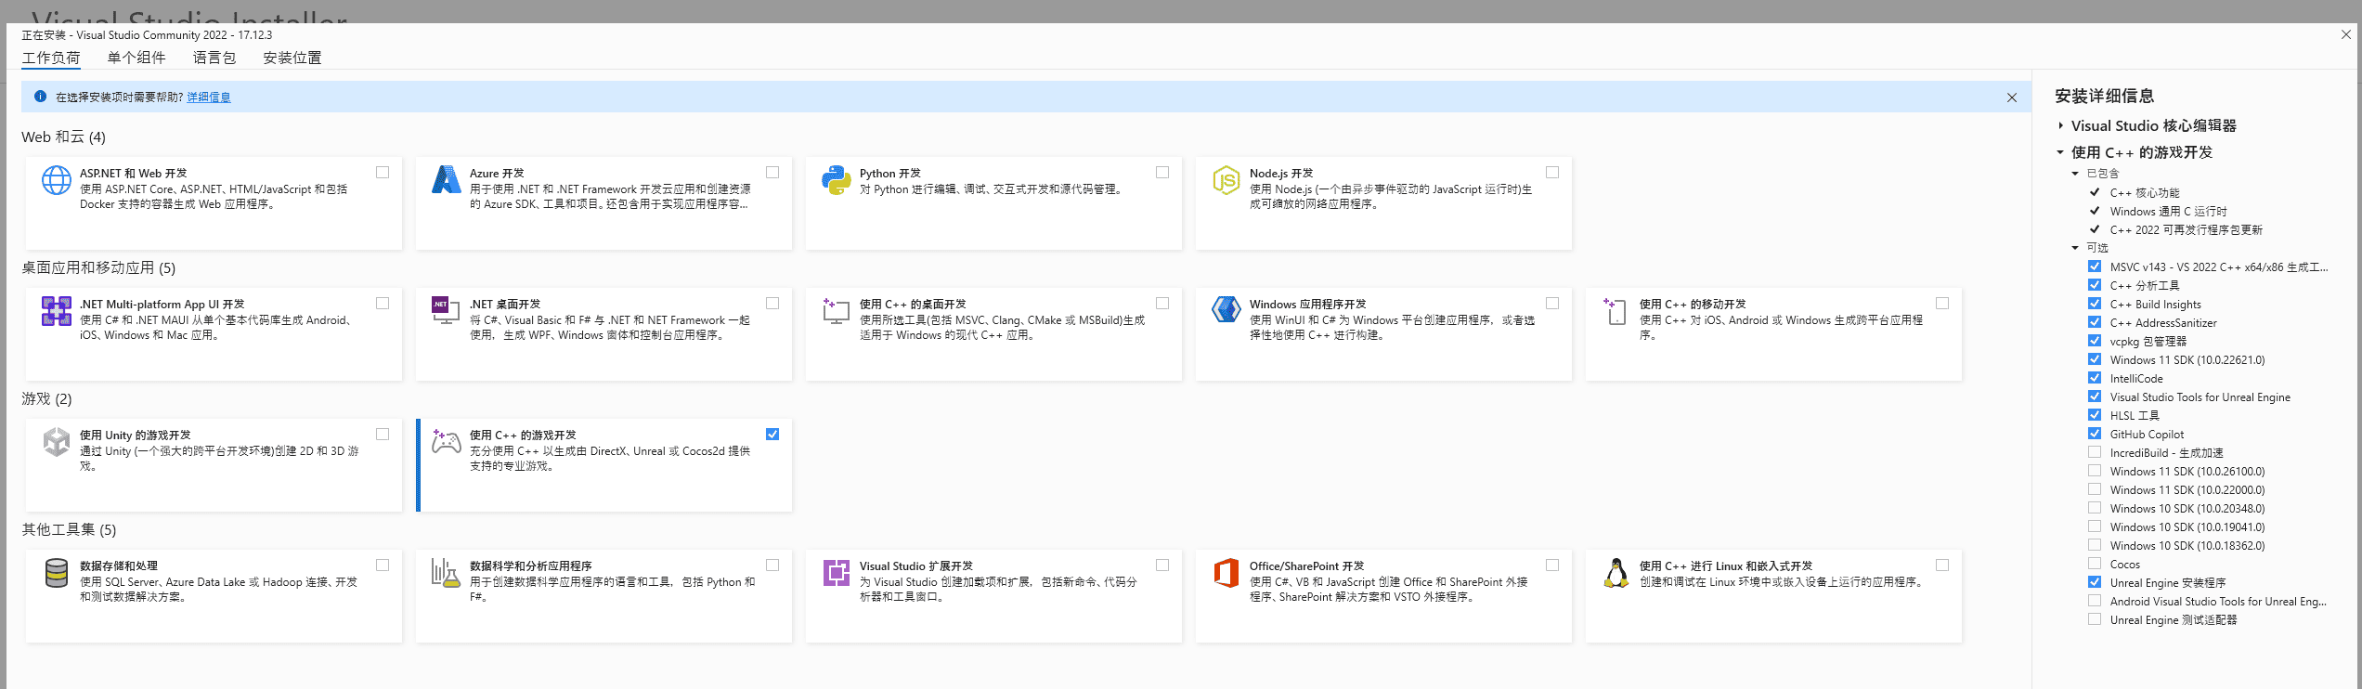The image size is (2362, 689).
Task: Click the data storage database cylinder icon
Action: (57, 573)
